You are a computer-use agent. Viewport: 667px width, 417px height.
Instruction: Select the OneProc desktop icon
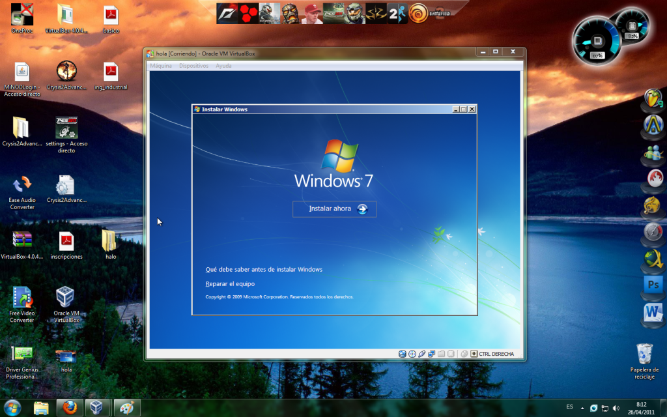(x=22, y=18)
